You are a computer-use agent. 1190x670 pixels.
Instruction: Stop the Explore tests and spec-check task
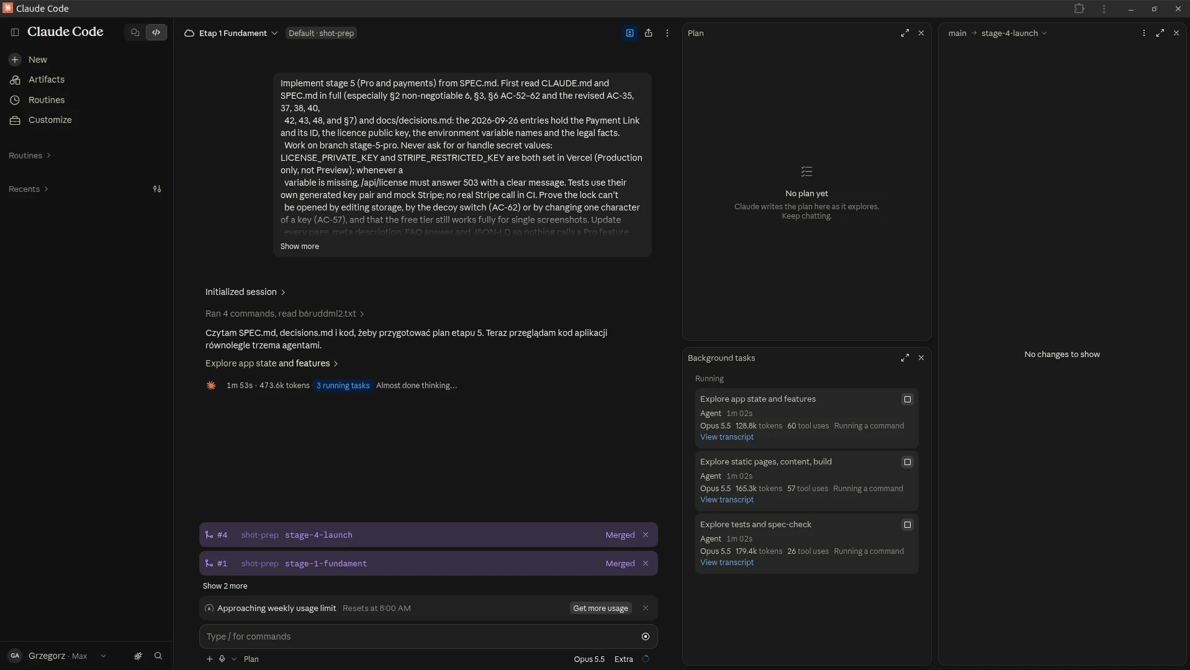(908, 525)
